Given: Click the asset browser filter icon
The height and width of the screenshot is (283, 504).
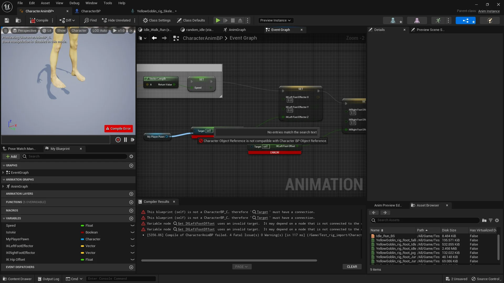Looking at the screenshot, I should coord(490,220).
